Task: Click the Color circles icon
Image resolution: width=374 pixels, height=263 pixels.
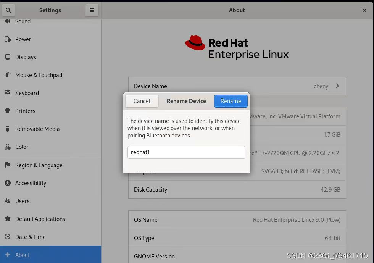Action: pyautogui.click(x=8, y=147)
